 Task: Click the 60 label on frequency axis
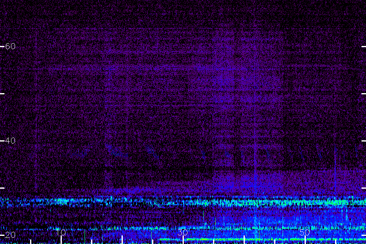10,46
